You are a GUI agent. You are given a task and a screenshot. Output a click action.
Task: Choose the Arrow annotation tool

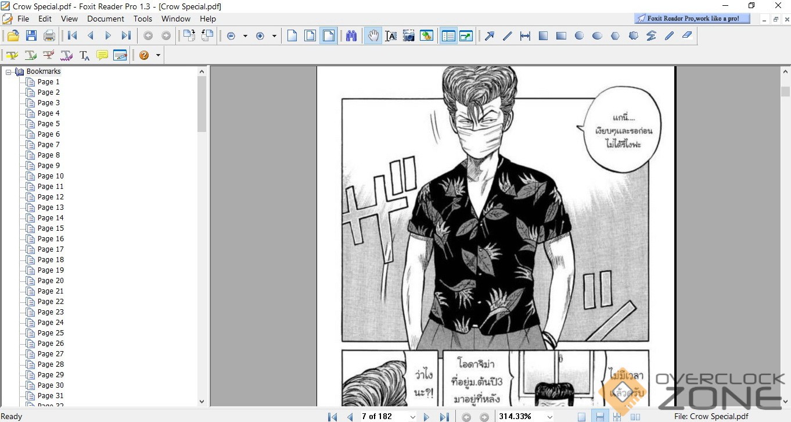(x=490, y=36)
